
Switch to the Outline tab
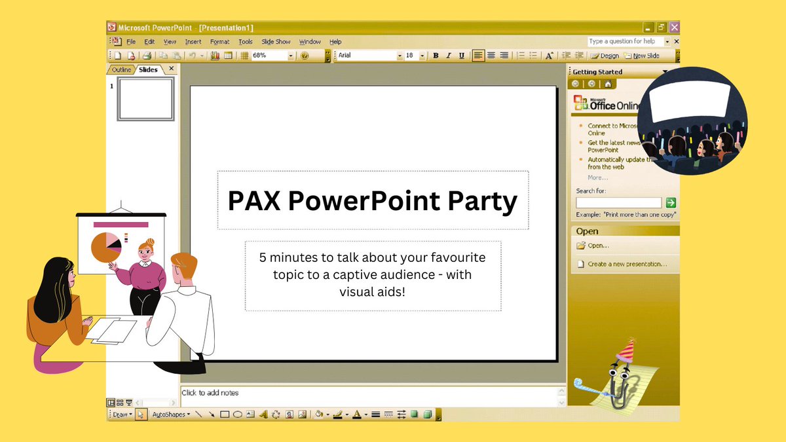click(122, 69)
